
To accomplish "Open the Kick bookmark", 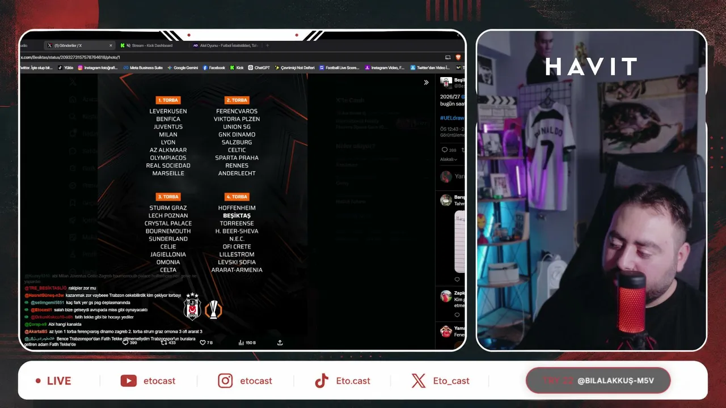I will point(237,67).
